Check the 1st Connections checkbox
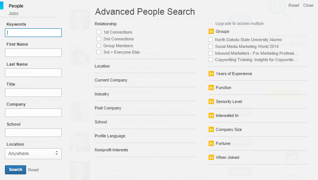The width and height of the screenshot is (318, 180). [x=99, y=32]
